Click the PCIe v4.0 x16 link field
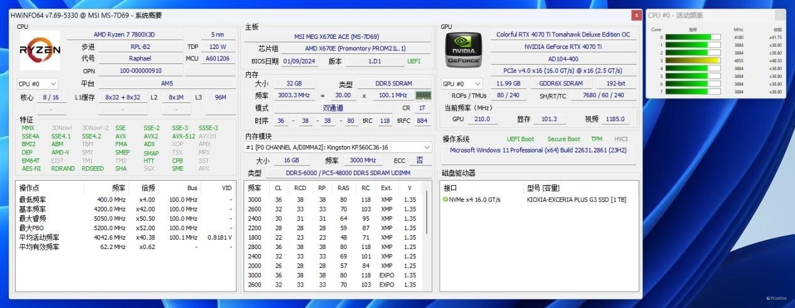 tap(563, 71)
